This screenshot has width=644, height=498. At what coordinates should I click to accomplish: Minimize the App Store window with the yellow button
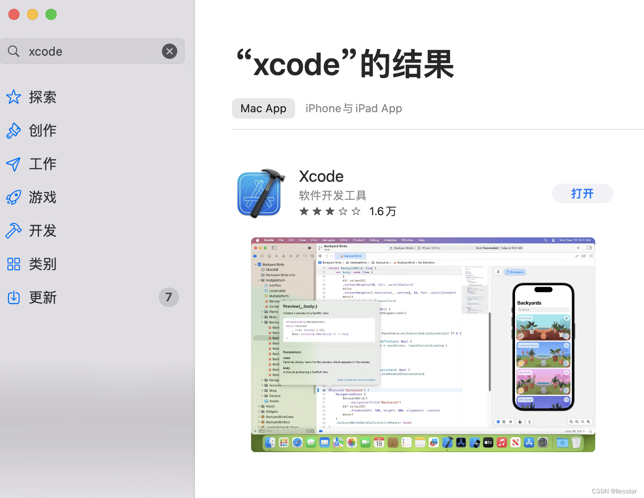[32, 14]
